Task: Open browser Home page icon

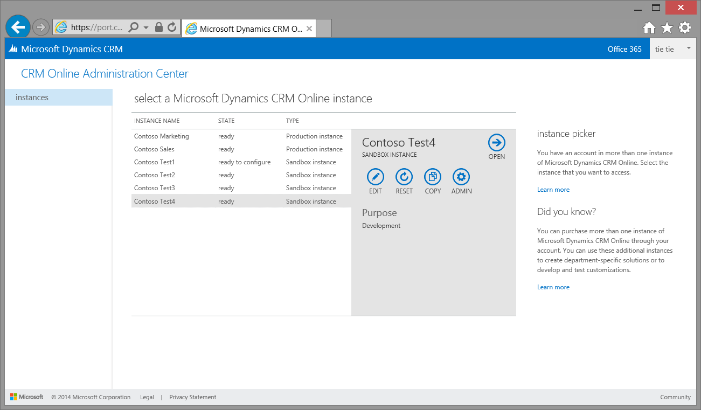Action: click(649, 27)
